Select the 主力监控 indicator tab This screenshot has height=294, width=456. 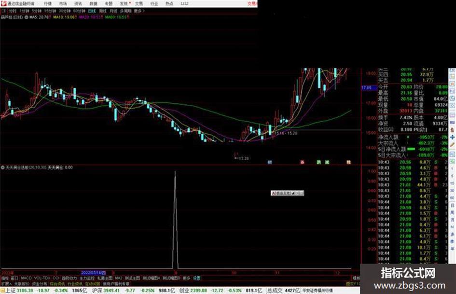(87, 278)
